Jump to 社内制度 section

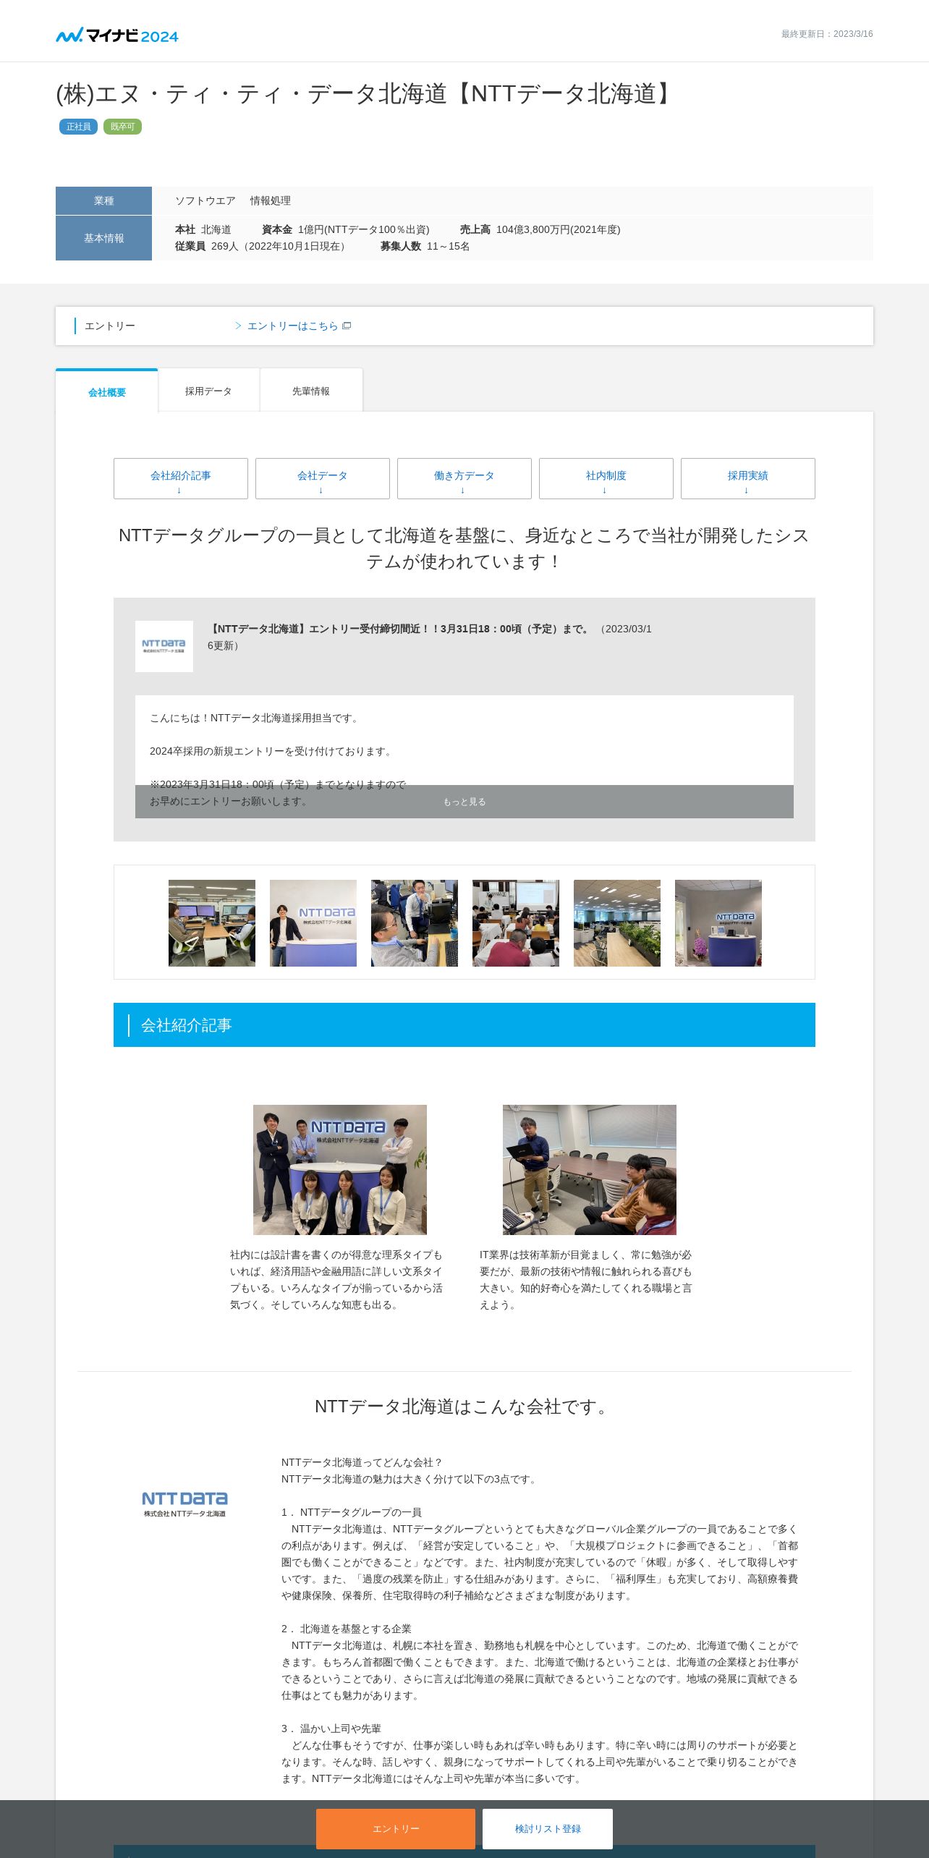pyautogui.click(x=606, y=478)
